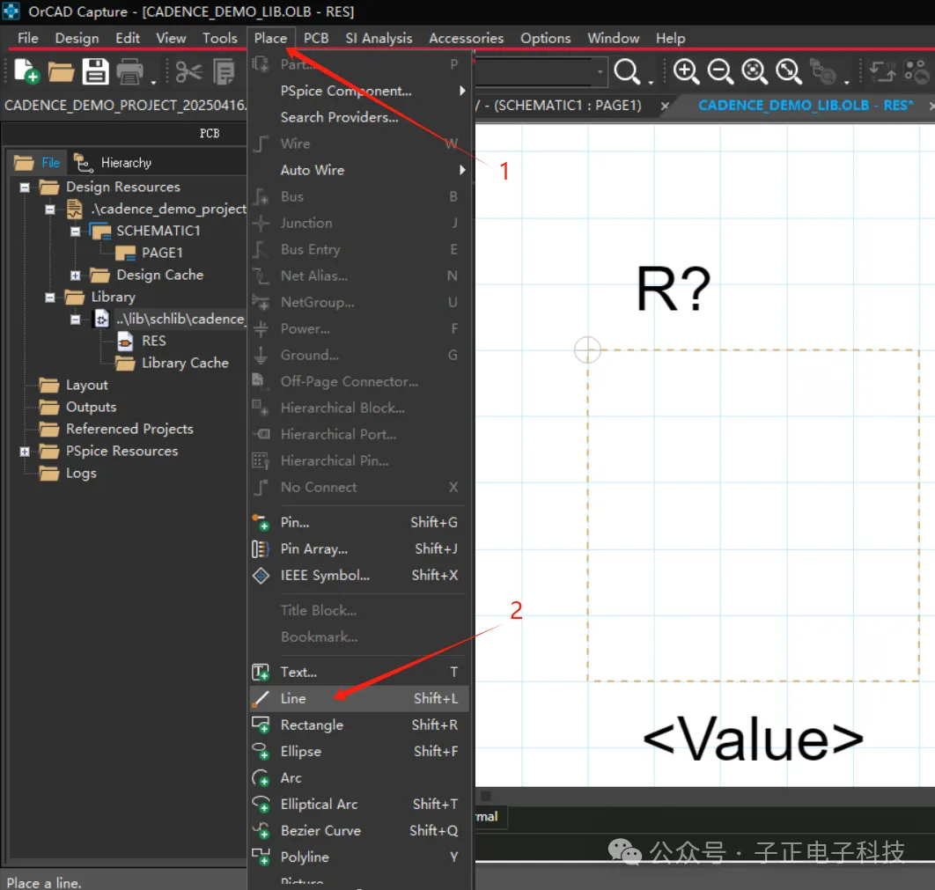Click the Zoom Out toolbar icon
Image resolution: width=935 pixels, height=890 pixels.
[720, 71]
